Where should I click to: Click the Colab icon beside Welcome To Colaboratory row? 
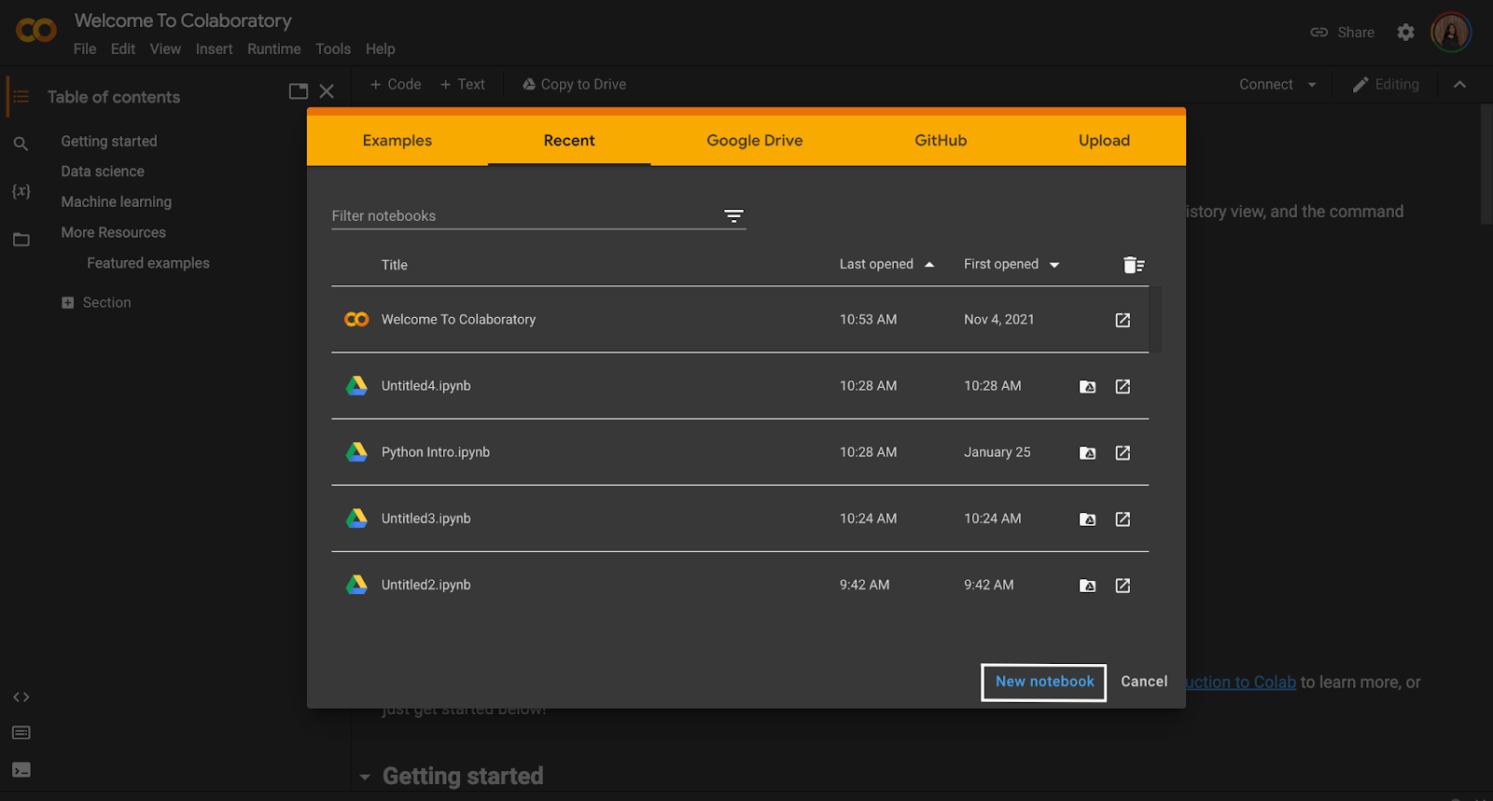[356, 320]
